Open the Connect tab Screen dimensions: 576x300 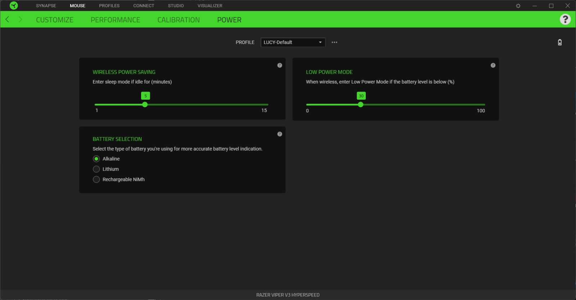pyautogui.click(x=144, y=6)
